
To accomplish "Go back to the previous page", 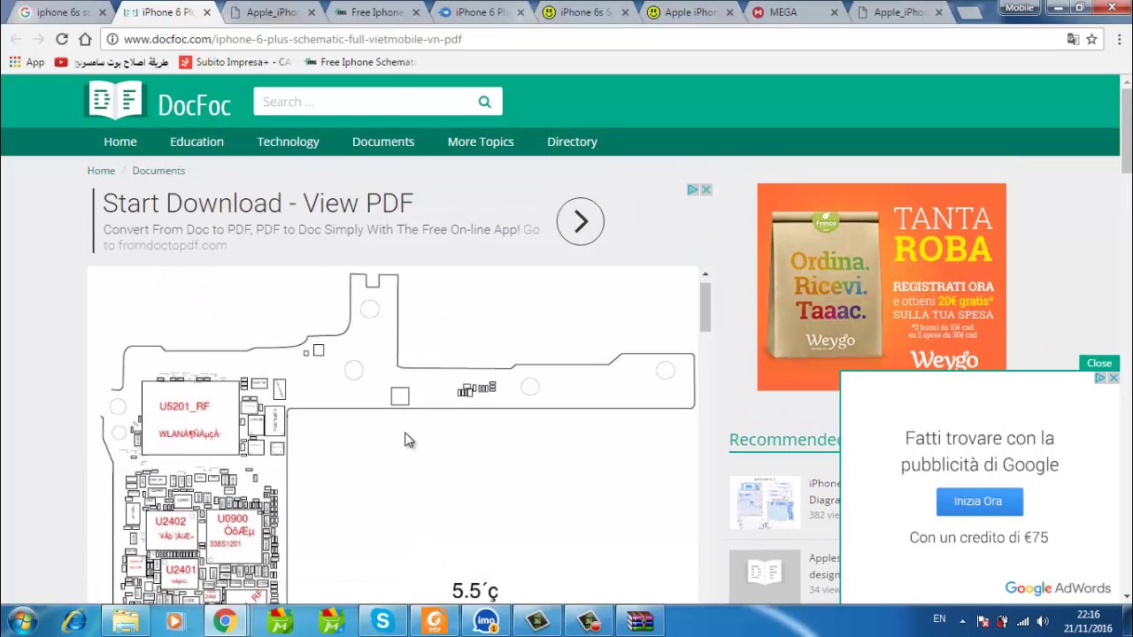I will (15, 39).
